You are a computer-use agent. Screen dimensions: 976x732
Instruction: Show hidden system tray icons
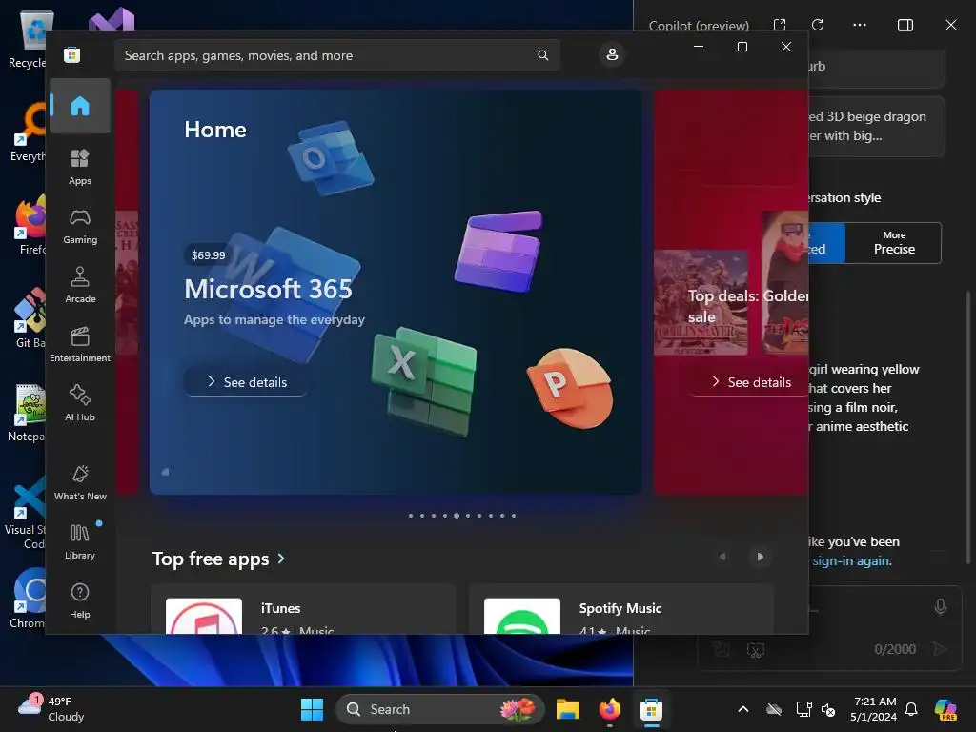pyautogui.click(x=743, y=709)
